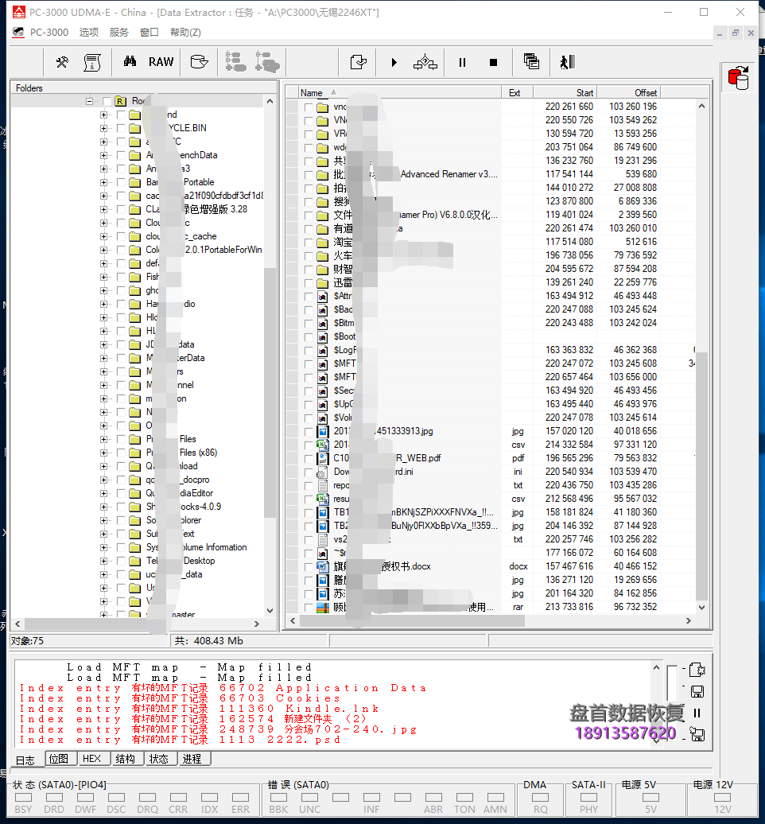Sort files by Start column header
The image size is (765, 824).
pos(565,92)
